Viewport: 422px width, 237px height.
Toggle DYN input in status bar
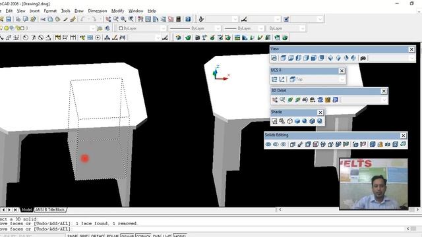click(157, 236)
